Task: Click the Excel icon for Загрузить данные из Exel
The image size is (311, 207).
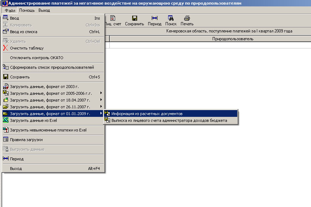Action: 5,120
